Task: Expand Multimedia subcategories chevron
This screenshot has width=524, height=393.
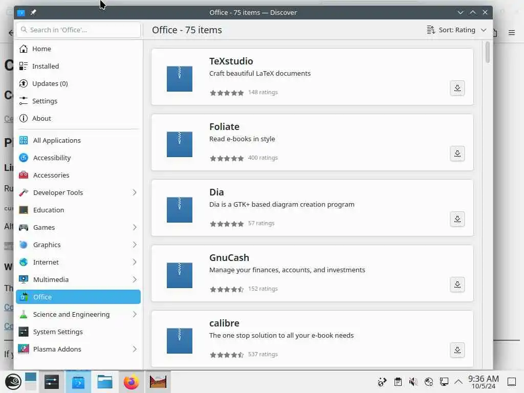Action: tap(135, 279)
